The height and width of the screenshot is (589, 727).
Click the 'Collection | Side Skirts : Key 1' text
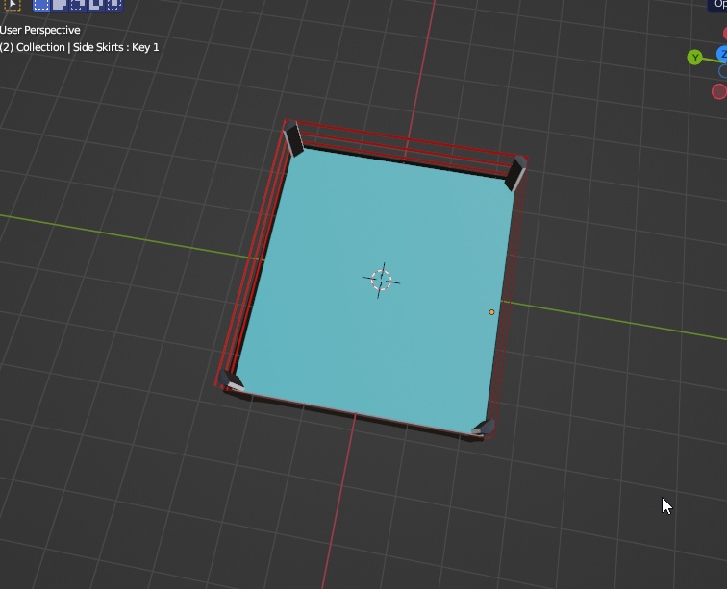pos(88,47)
